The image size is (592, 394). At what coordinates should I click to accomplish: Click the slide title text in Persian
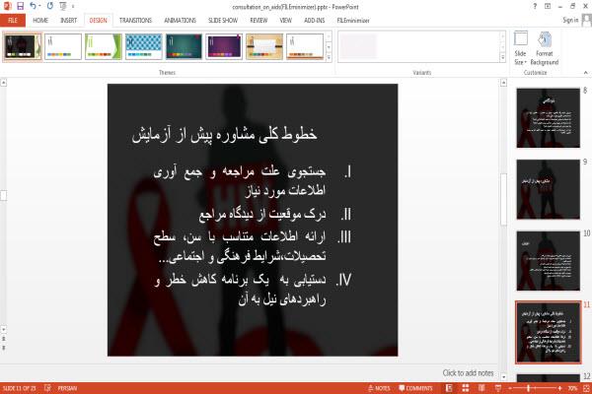point(225,135)
